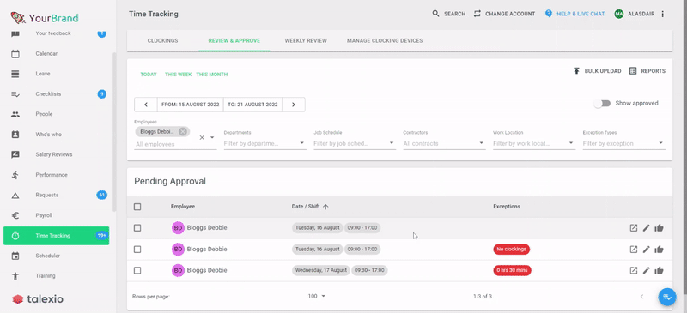The width and height of the screenshot is (687, 313).
Task: Sort by Date / Shift column arrow
Action: coord(325,207)
